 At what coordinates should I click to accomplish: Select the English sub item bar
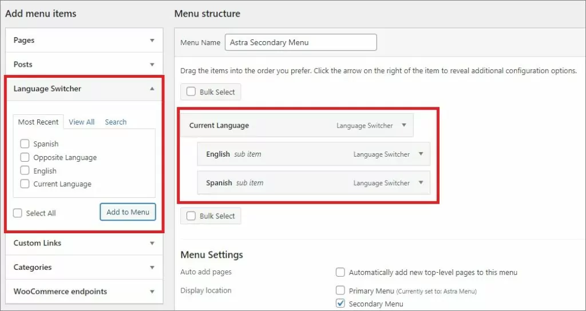pos(314,154)
